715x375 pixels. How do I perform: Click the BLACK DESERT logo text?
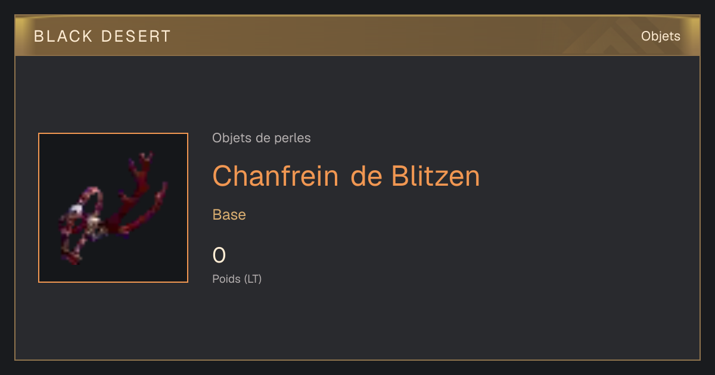tap(102, 36)
